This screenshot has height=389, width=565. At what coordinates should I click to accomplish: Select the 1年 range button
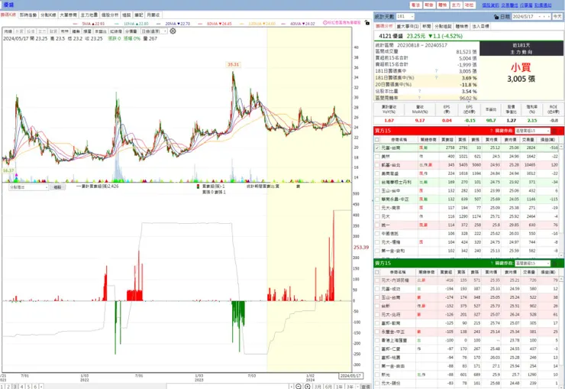coord(339,387)
